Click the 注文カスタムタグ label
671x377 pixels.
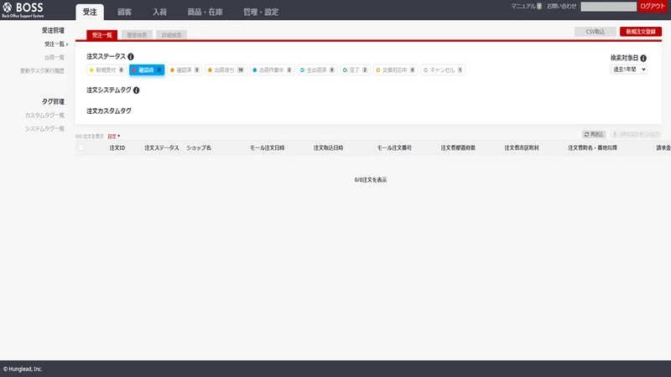tap(109, 111)
